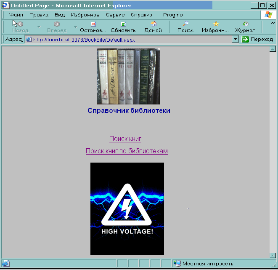This screenshot has width=278, height=270.
Task: Open the Сервис menu
Action: (x=115, y=15)
